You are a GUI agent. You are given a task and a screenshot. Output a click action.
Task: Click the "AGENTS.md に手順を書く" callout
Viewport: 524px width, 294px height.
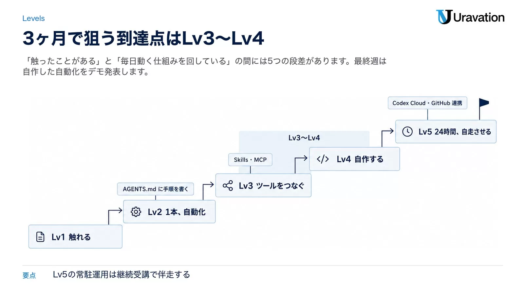click(156, 189)
